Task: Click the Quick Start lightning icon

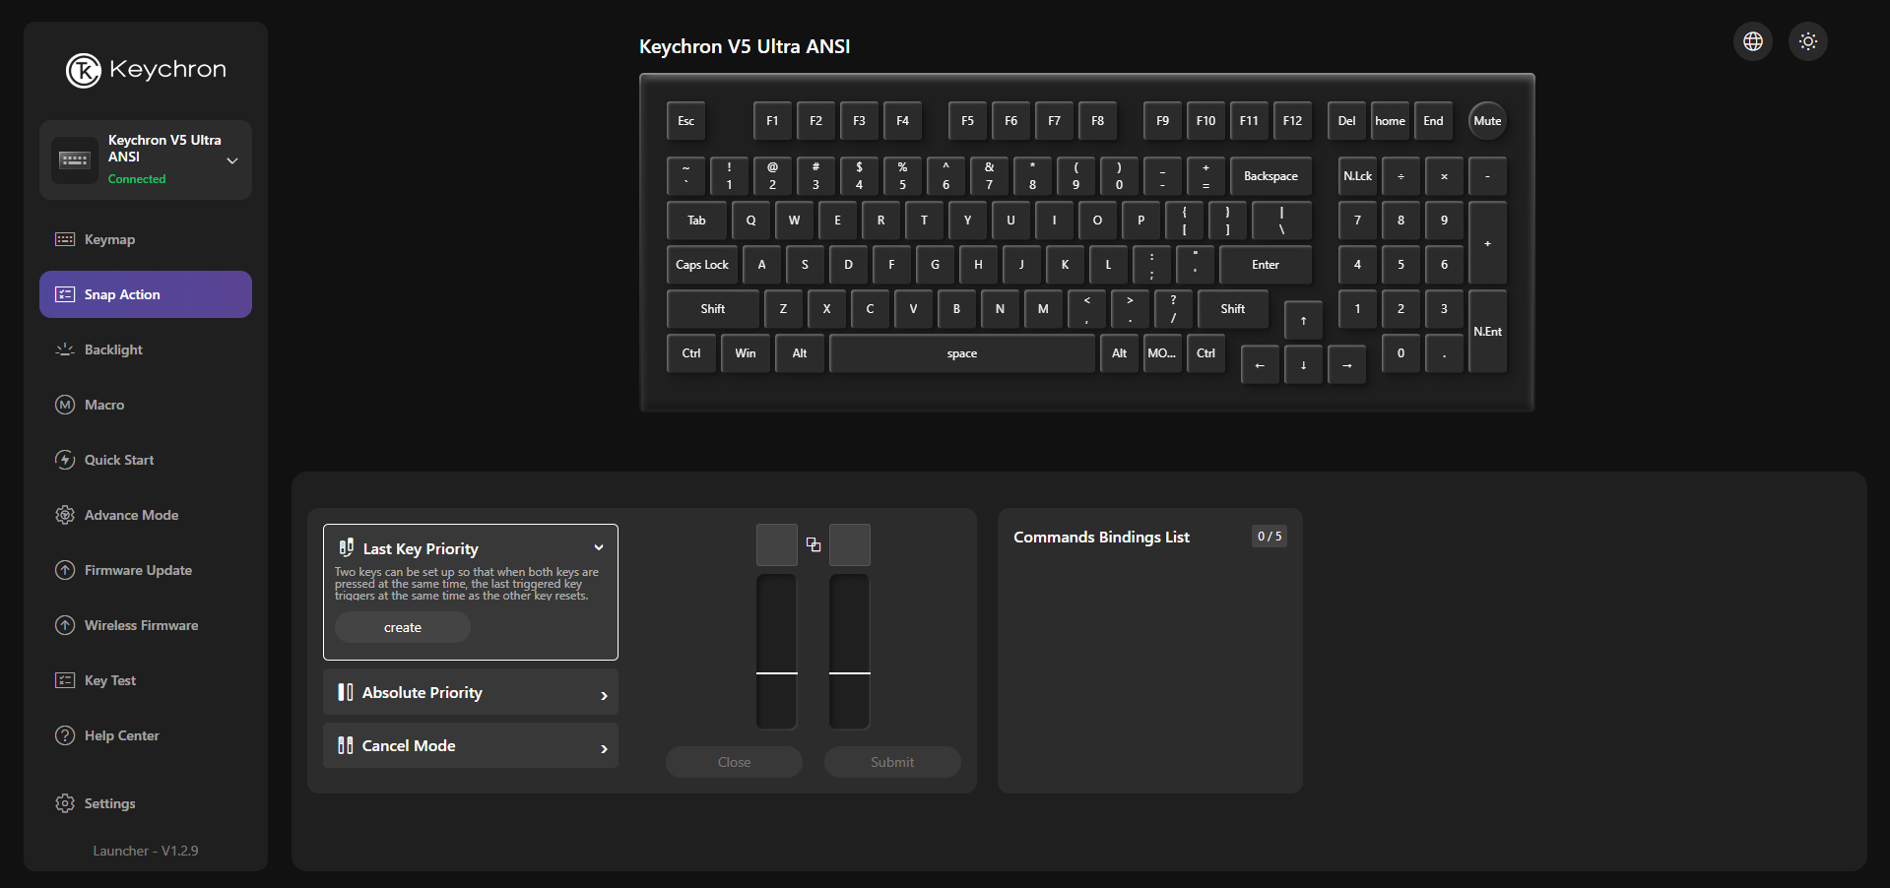Action: coord(64,460)
